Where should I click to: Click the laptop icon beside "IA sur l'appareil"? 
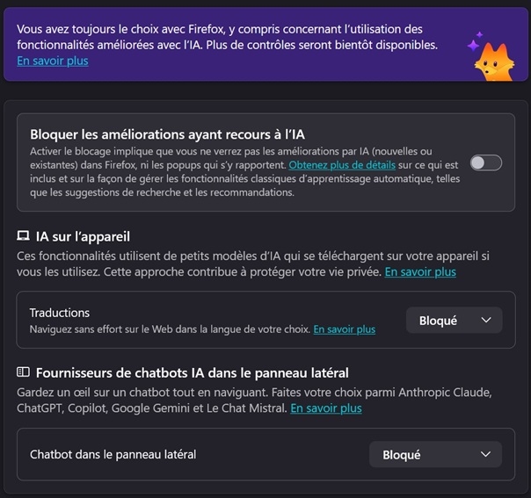24,236
